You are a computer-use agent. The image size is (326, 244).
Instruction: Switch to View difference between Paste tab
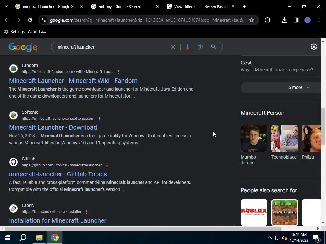200,6
